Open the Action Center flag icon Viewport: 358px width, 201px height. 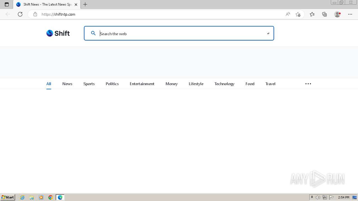(x=331, y=197)
